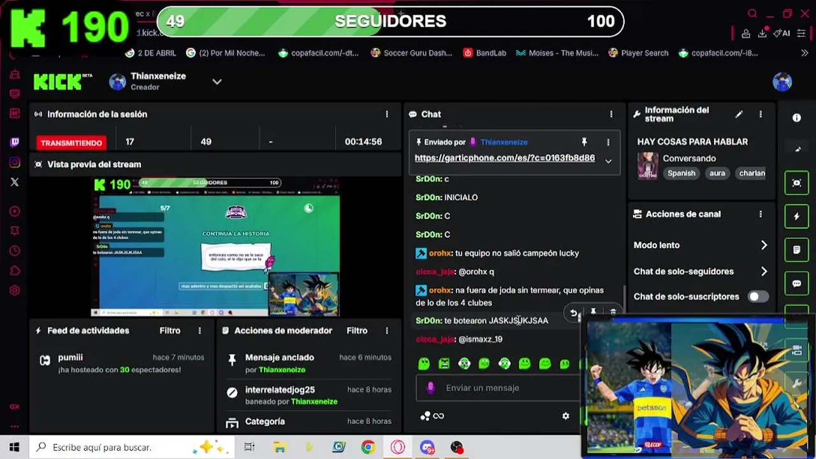Open chat settings gear below message box
816x459 pixels.
(x=565, y=416)
